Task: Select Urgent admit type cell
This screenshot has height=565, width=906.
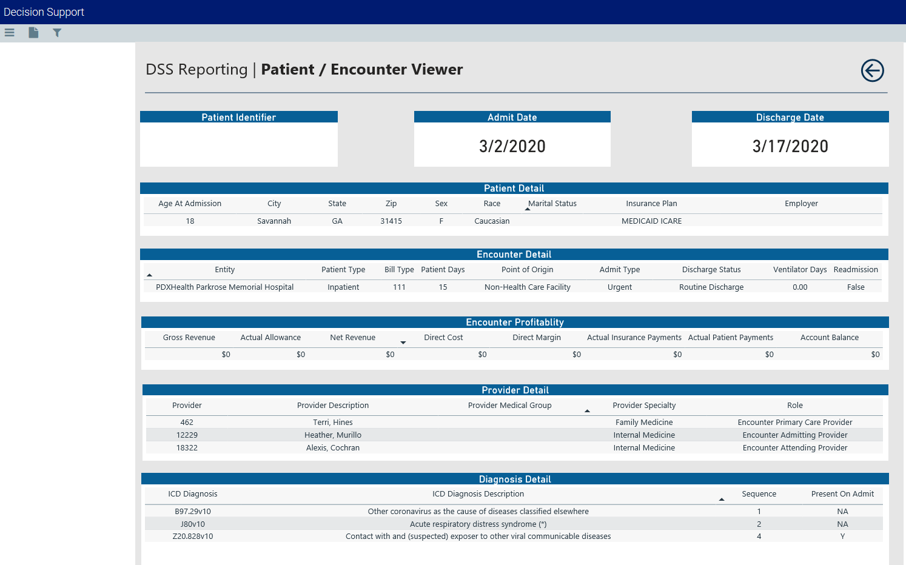Action: [620, 287]
